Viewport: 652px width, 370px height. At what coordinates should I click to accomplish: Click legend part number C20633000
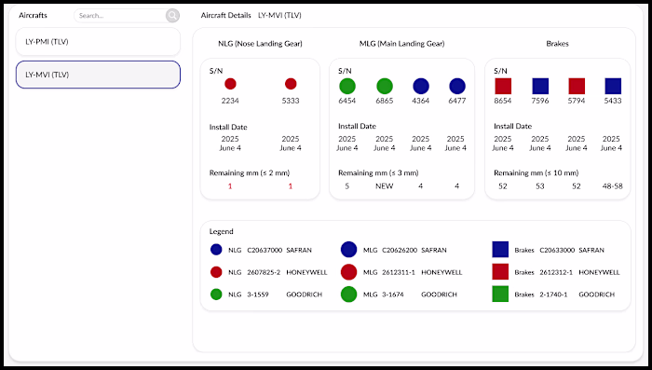point(557,250)
